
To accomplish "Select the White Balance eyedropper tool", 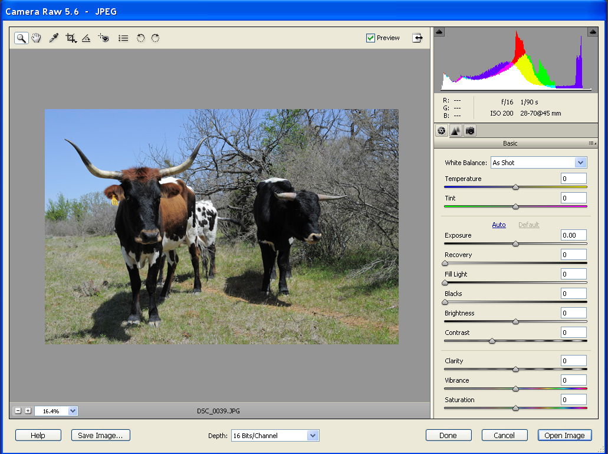I will [x=54, y=38].
